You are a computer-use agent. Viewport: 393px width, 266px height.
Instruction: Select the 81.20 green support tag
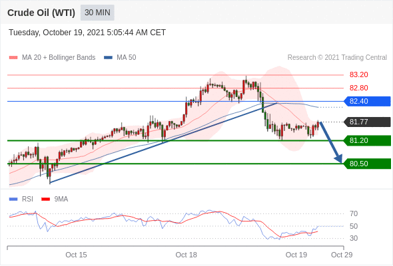pos(367,140)
